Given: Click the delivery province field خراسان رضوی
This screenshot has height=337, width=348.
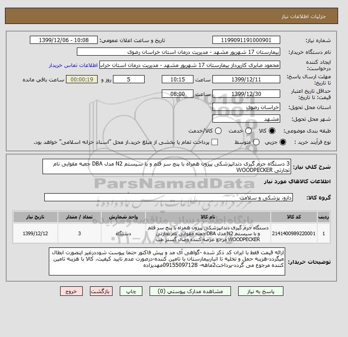Looking at the screenshot, I should tap(246, 107).
